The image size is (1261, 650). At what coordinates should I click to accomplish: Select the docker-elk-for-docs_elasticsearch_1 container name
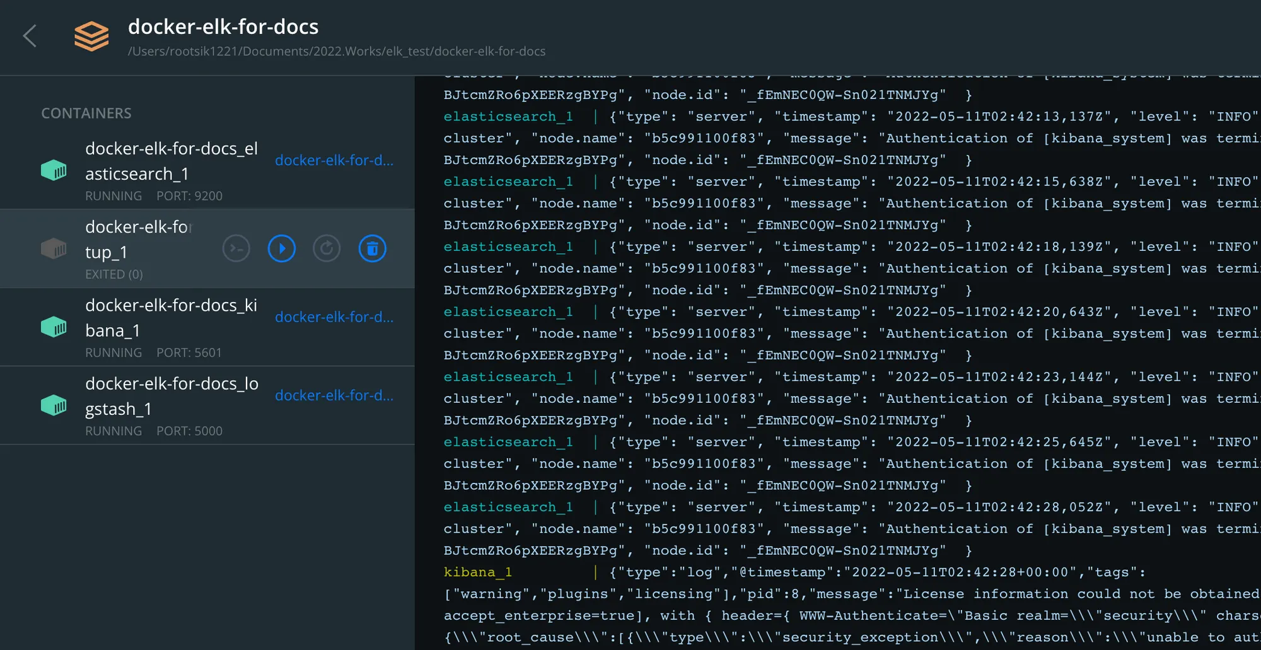[171, 161]
